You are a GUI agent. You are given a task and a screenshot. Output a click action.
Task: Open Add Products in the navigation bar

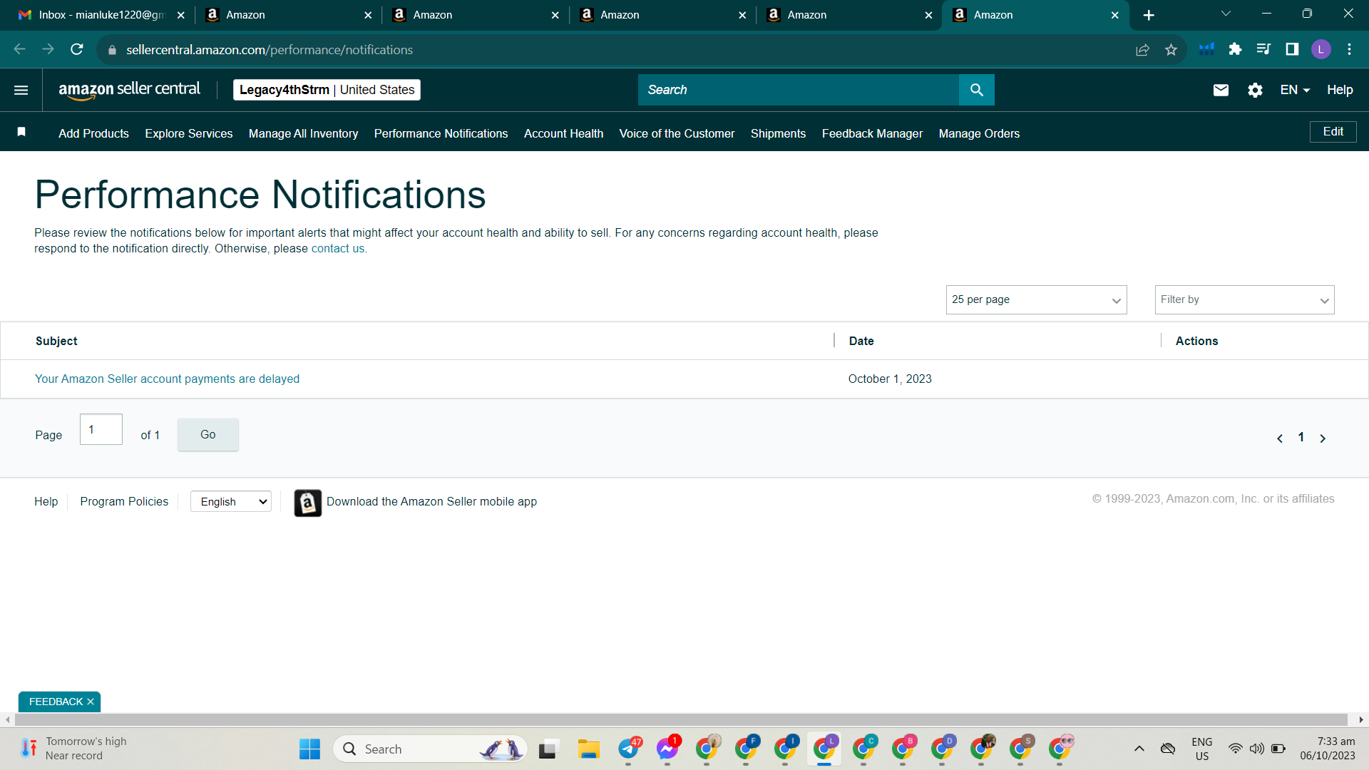point(93,133)
